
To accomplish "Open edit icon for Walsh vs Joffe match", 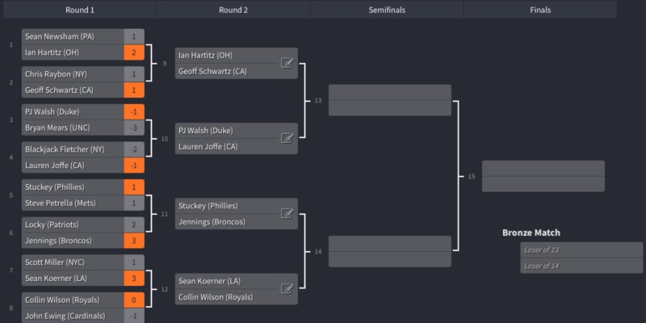I will (x=287, y=138).
